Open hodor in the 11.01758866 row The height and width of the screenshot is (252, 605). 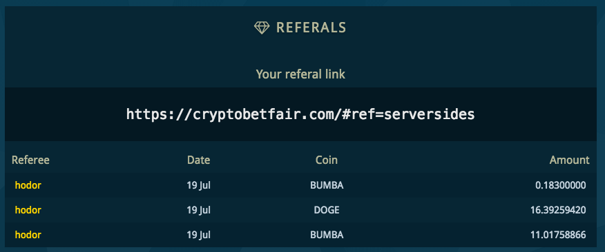28,235
